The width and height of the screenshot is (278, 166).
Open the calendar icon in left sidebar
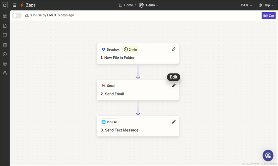click(x=5, y=45)
